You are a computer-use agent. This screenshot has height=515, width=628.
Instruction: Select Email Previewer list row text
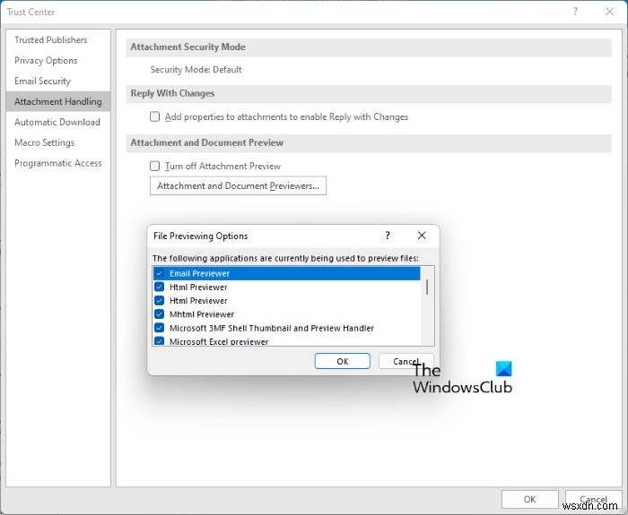pyautogui.click(x=199, y=273)
